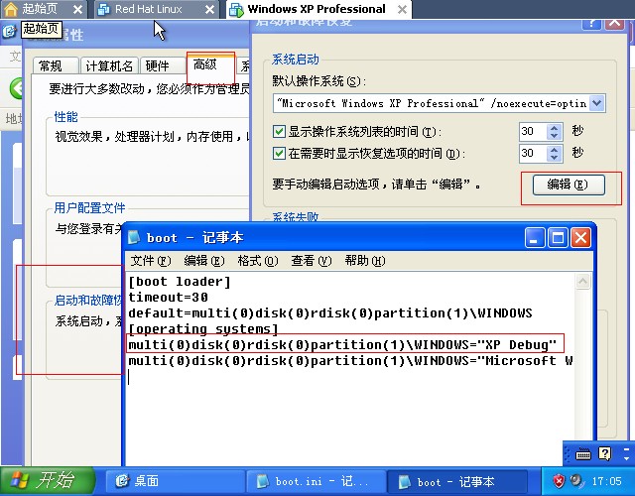Switch to the 起始页 home tab
The height and width of the screenshot is (496, 635).
point(44,9)
